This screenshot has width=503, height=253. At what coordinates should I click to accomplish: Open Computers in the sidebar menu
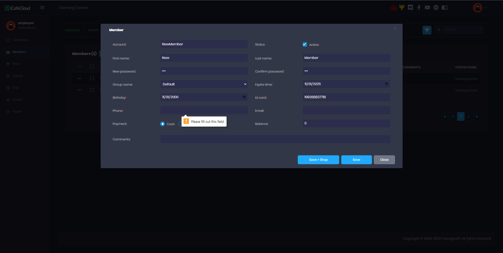coord(20,40)
